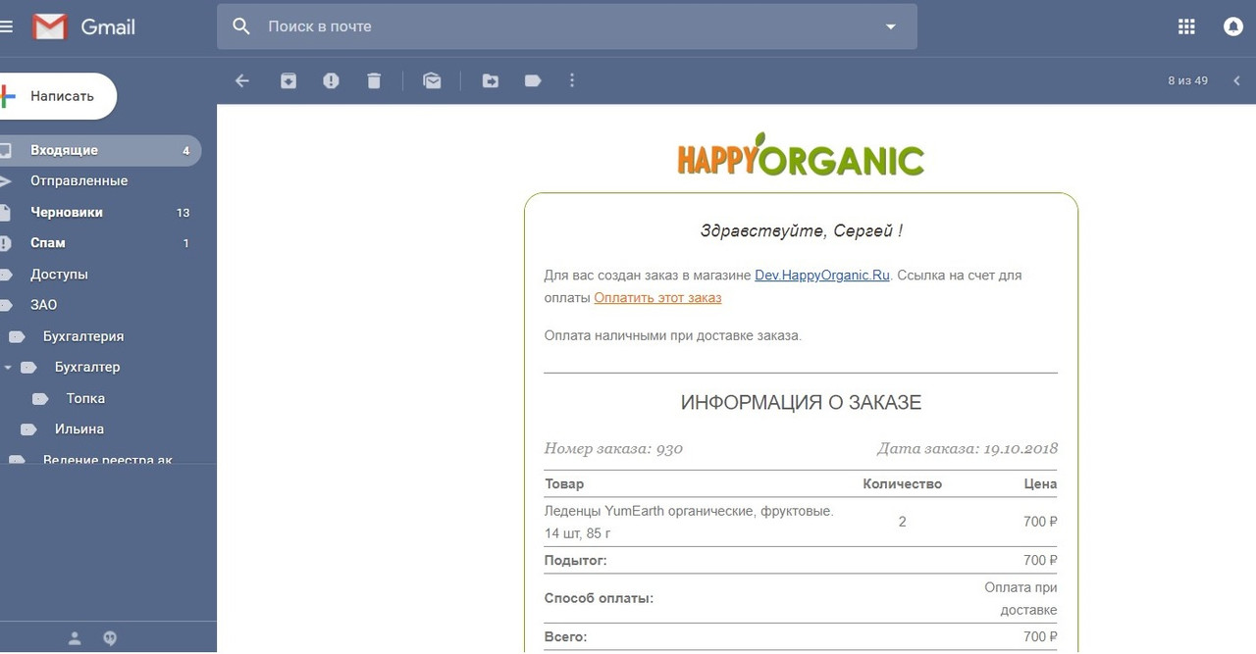Mark the email as unread
The width and height of the screenshot is (1256, 654).
[432, 80]
